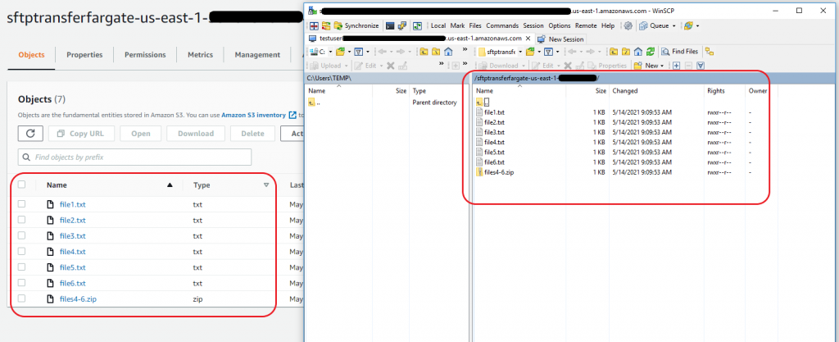The width and height of the screenshot is (839, 342).
Task: Click the remote panel filter icon
Action: pos(548,52)
